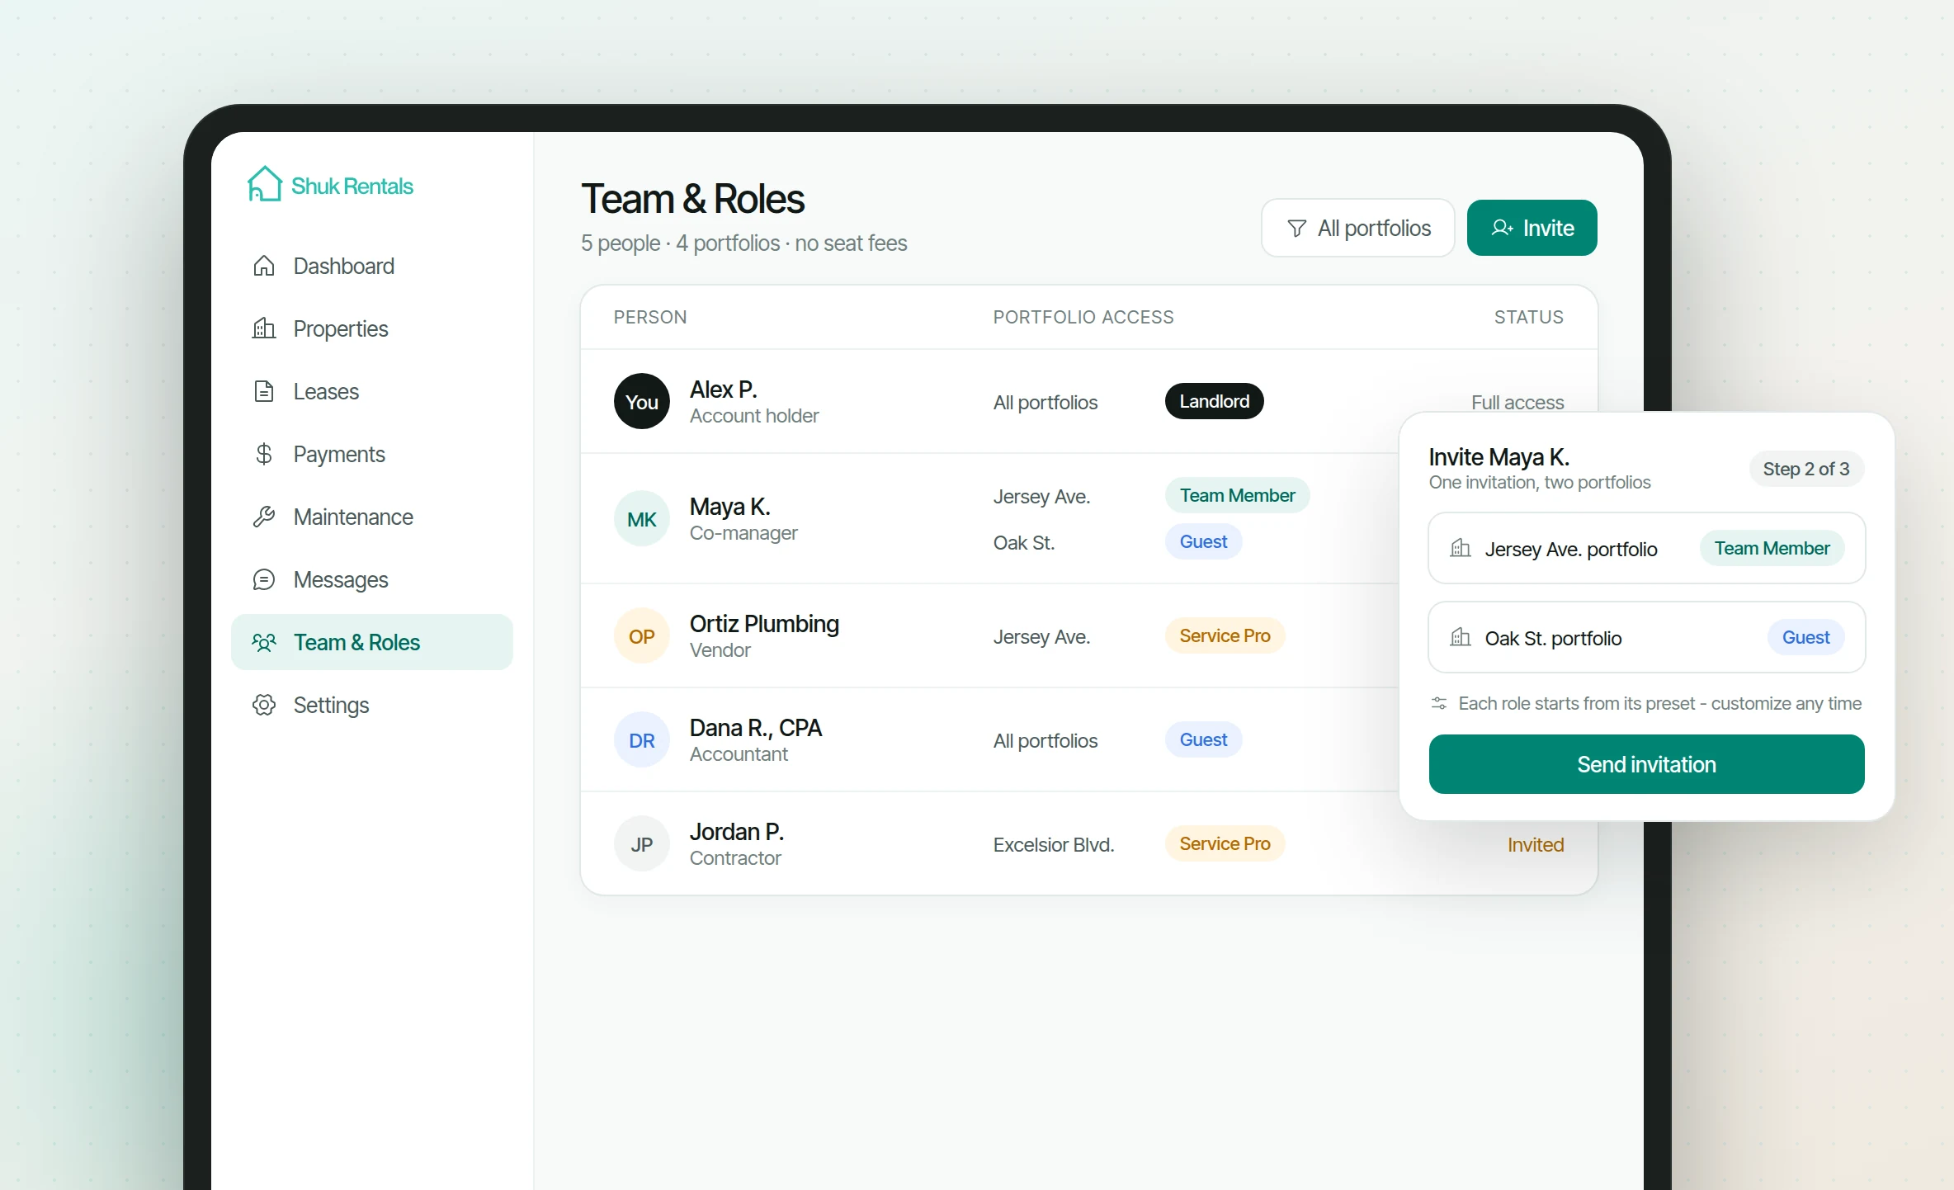Image resolution: width=1954 pixels, height=1190 pixels.
Task: Click the Leases document icon
Action: pyautogui.click(x=264, y=391)
